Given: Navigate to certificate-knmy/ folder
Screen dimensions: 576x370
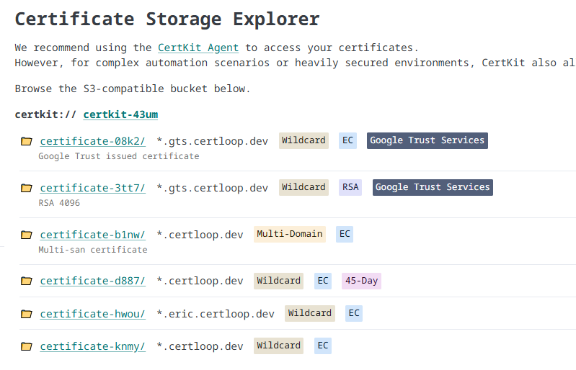Looking at the screenshot, I should click(92, 346).
